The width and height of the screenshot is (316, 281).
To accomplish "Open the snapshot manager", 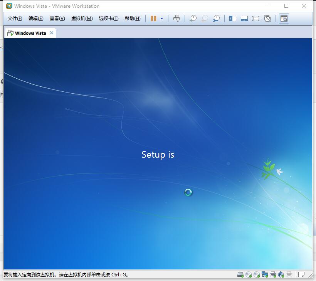I will 217,19.
